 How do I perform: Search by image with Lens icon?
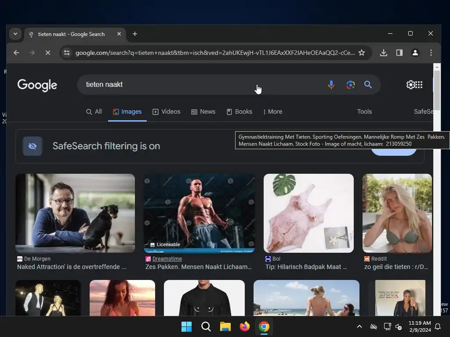tap(350, 85)
